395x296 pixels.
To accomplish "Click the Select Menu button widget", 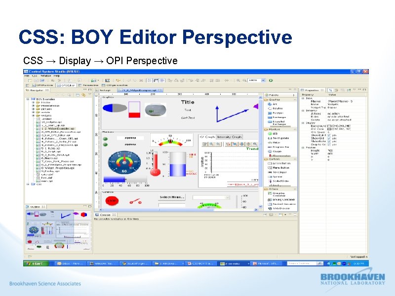I will [172, 197].
